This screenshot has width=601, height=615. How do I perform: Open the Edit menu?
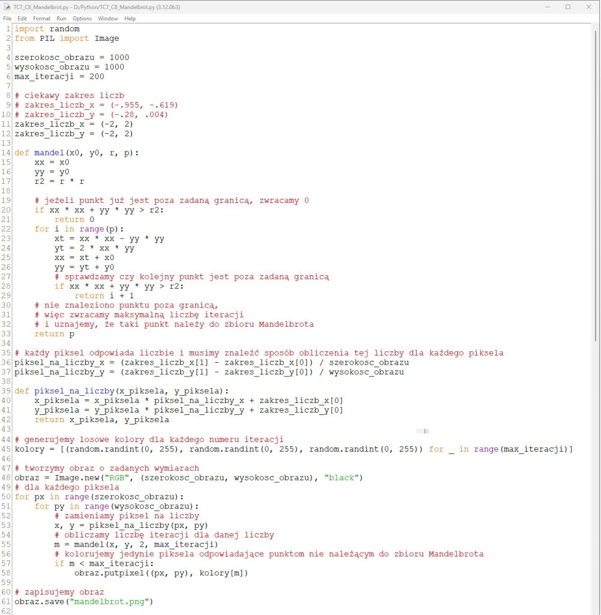(x=22, y=19)
